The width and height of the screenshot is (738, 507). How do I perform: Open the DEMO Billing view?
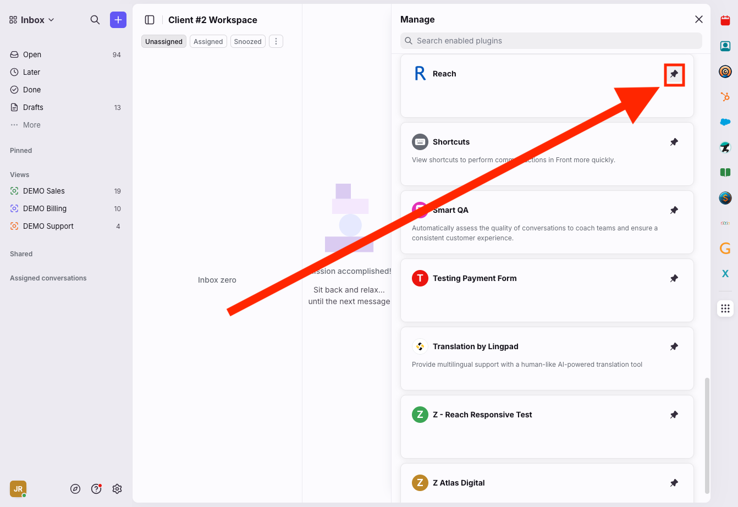point(45,208)
